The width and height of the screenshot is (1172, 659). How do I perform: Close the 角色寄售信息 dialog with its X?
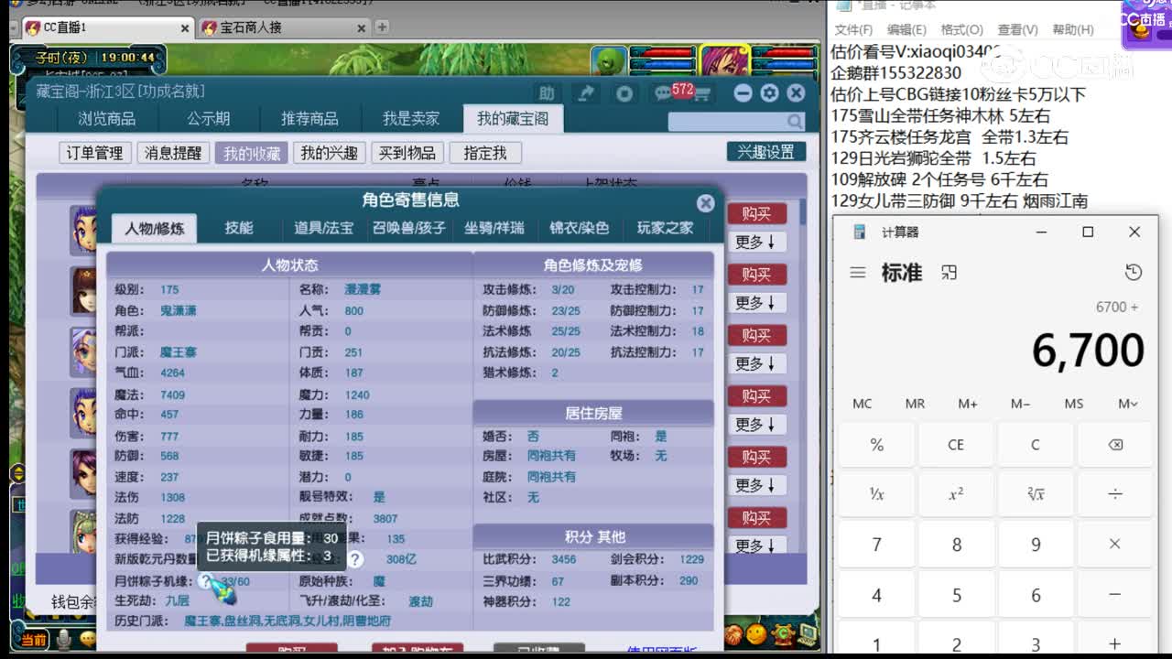[x=705, y=202]
